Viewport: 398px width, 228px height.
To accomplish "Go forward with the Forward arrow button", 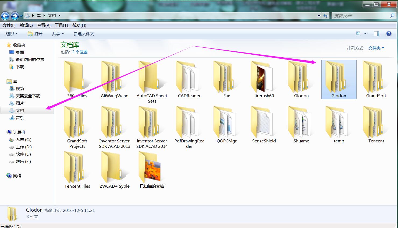I will point(15,16).
